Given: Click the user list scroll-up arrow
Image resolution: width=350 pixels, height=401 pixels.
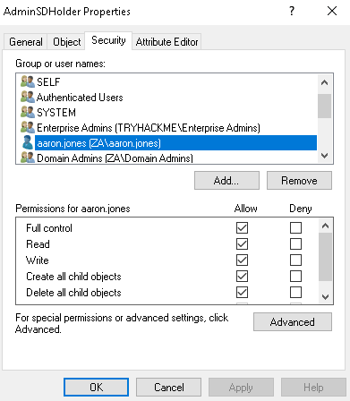Looking at the screenshot, I should (325, 82).
